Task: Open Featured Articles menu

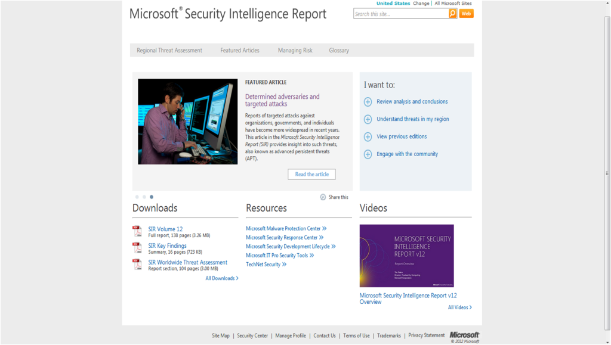Action: 240,50
